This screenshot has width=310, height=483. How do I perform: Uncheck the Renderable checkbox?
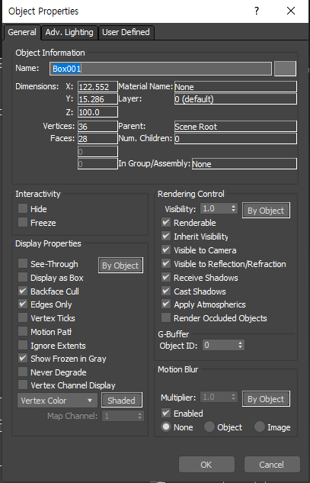click(x=166, y=222)
